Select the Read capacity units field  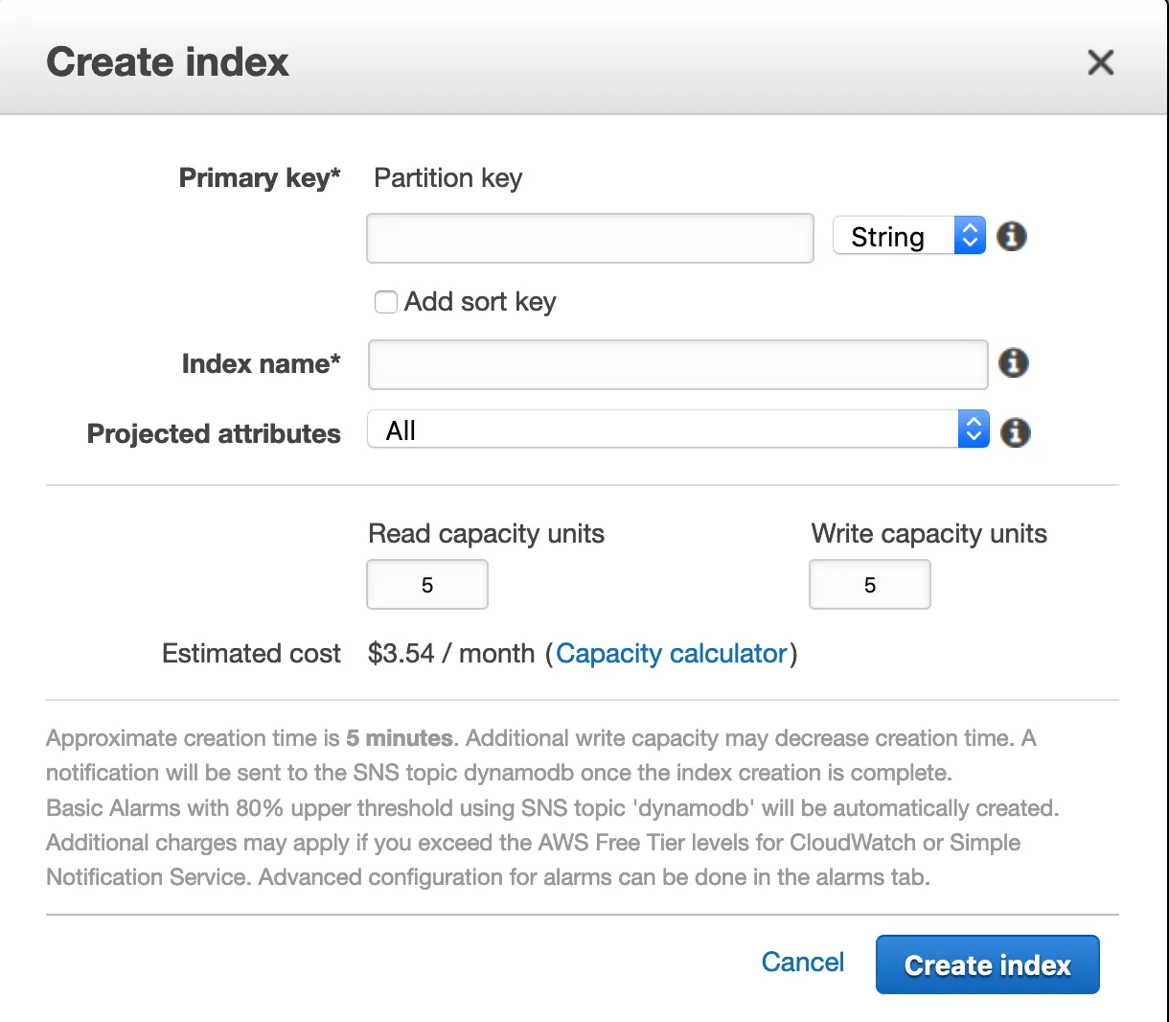click(427, 585)
